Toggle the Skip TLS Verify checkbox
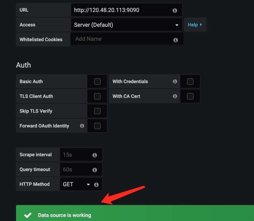The image size is (254, 221). 97,111
